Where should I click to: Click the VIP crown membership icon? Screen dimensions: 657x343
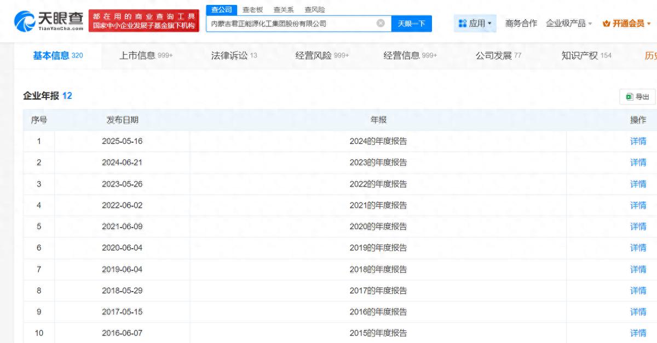tap(606, 24)
